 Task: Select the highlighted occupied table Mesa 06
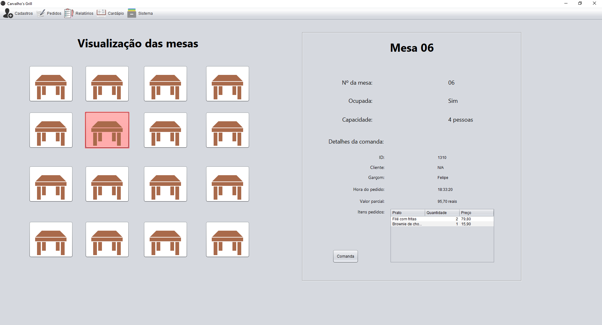(107, 130)
